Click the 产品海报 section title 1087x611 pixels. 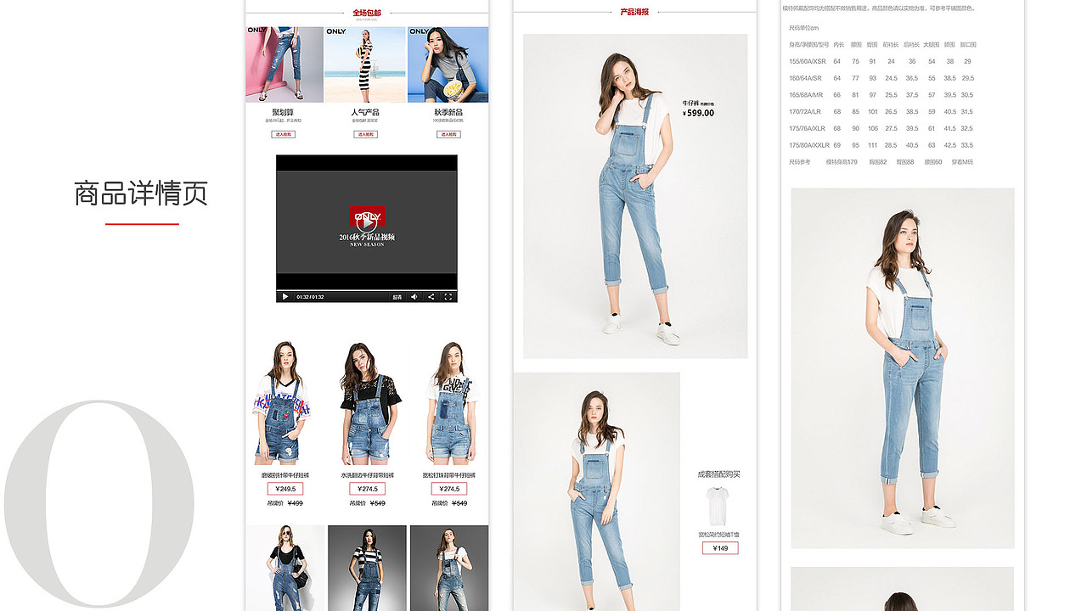pyautogui.click(x=634, y=12)
